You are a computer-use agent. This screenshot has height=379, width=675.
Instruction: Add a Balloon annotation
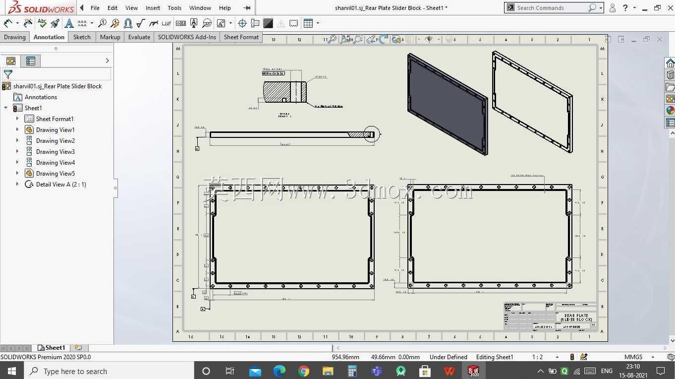pyautogui.click(x=102, y=23)
